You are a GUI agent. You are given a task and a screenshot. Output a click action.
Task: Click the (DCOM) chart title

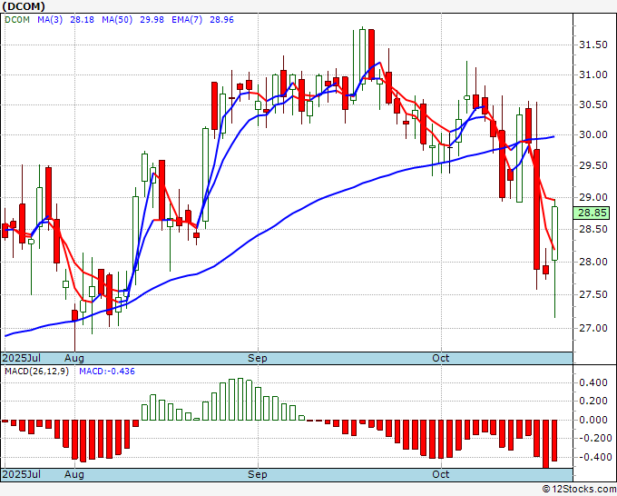(x=24, y=6)
